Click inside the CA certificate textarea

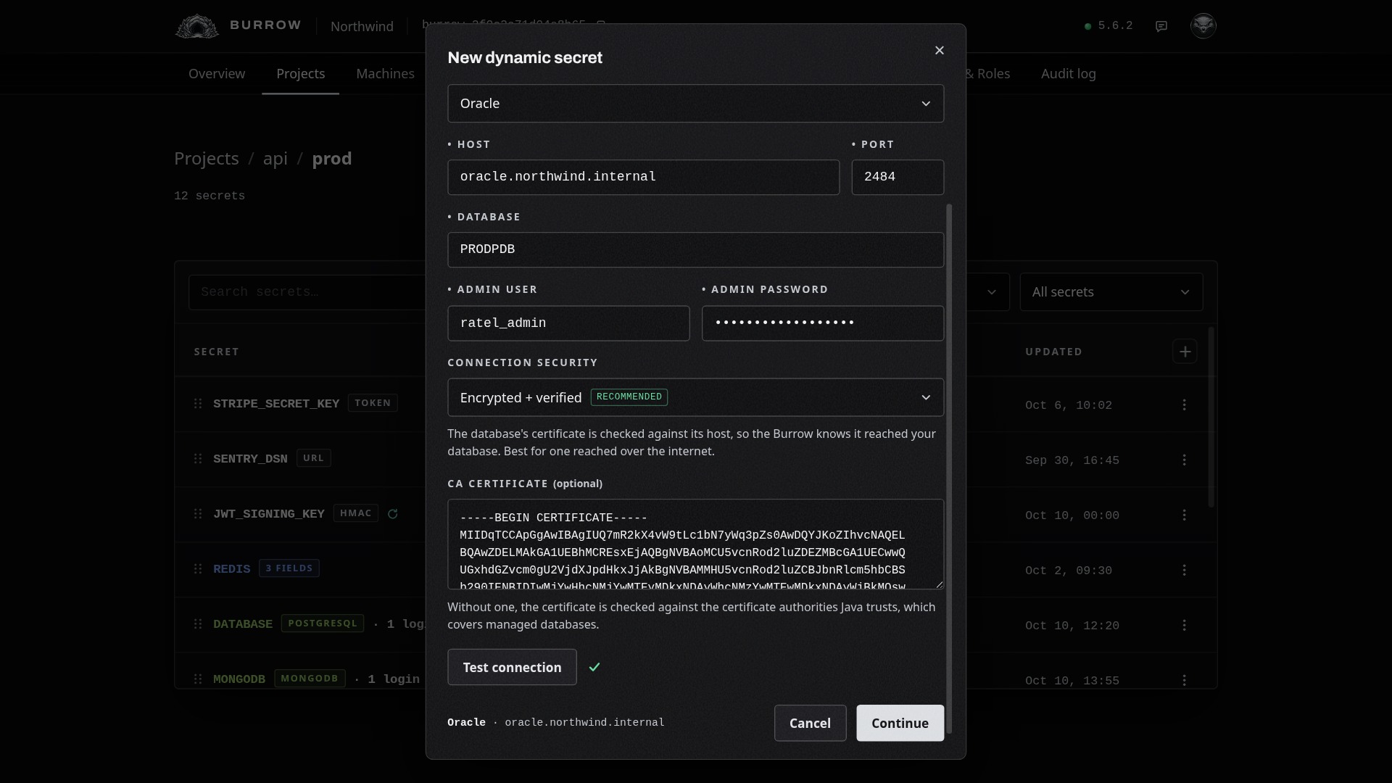tap(696, 544)
